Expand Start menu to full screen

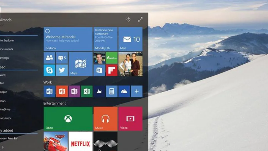point(140,20)
